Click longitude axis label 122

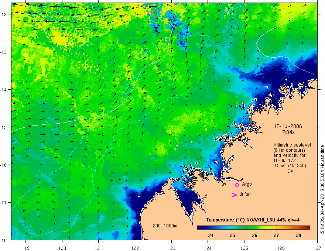135,248
